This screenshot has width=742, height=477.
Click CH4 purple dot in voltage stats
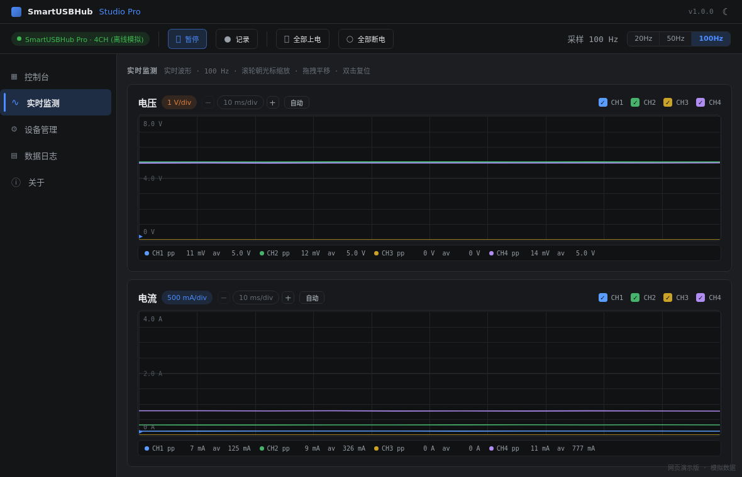491,253
